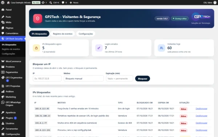Click the GP2 WhatsApp Origem icon

(x=3, y=102)
